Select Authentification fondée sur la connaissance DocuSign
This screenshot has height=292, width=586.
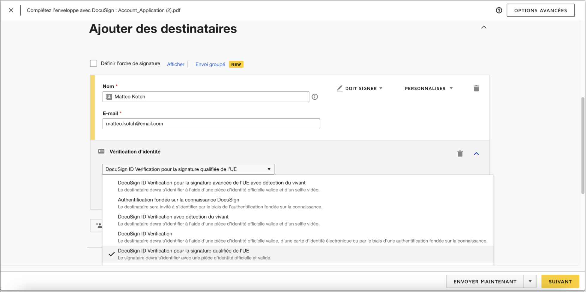tap(178, 200)
